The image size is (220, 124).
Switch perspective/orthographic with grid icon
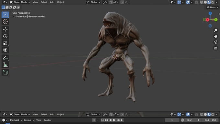[216, 48]
